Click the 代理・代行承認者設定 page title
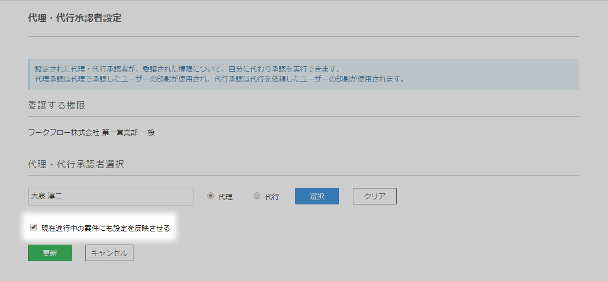This screenshot has width=608, height=281. coord(75,18)
